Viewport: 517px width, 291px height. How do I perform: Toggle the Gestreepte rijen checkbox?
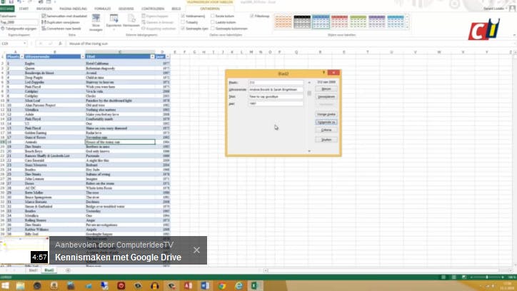(x=183, y=29)
